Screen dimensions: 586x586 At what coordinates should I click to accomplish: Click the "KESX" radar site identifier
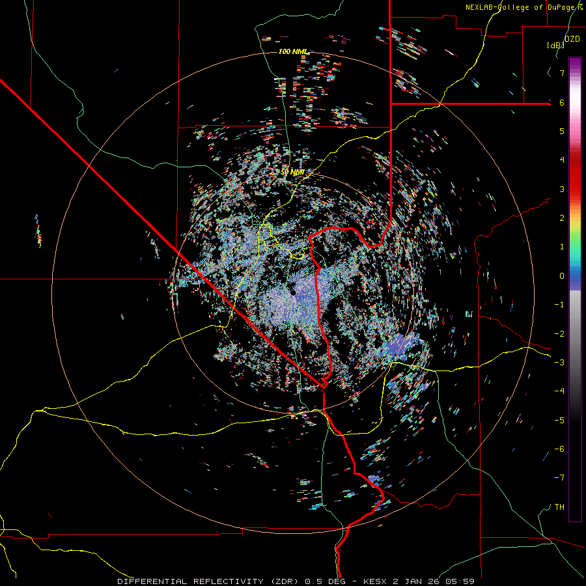(376, 581)
